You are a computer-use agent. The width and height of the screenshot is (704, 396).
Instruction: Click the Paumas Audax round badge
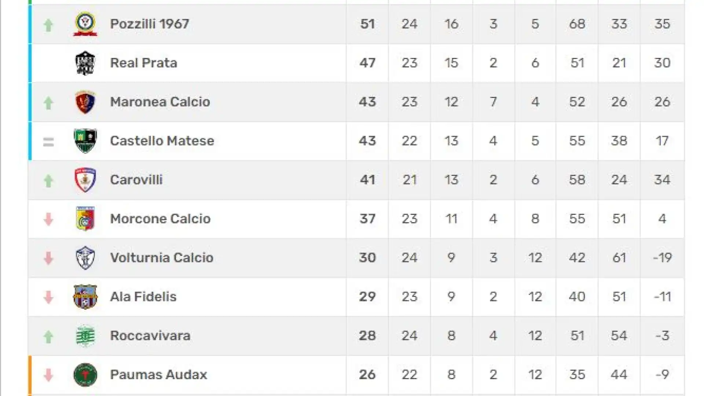(x=85, y=375)
